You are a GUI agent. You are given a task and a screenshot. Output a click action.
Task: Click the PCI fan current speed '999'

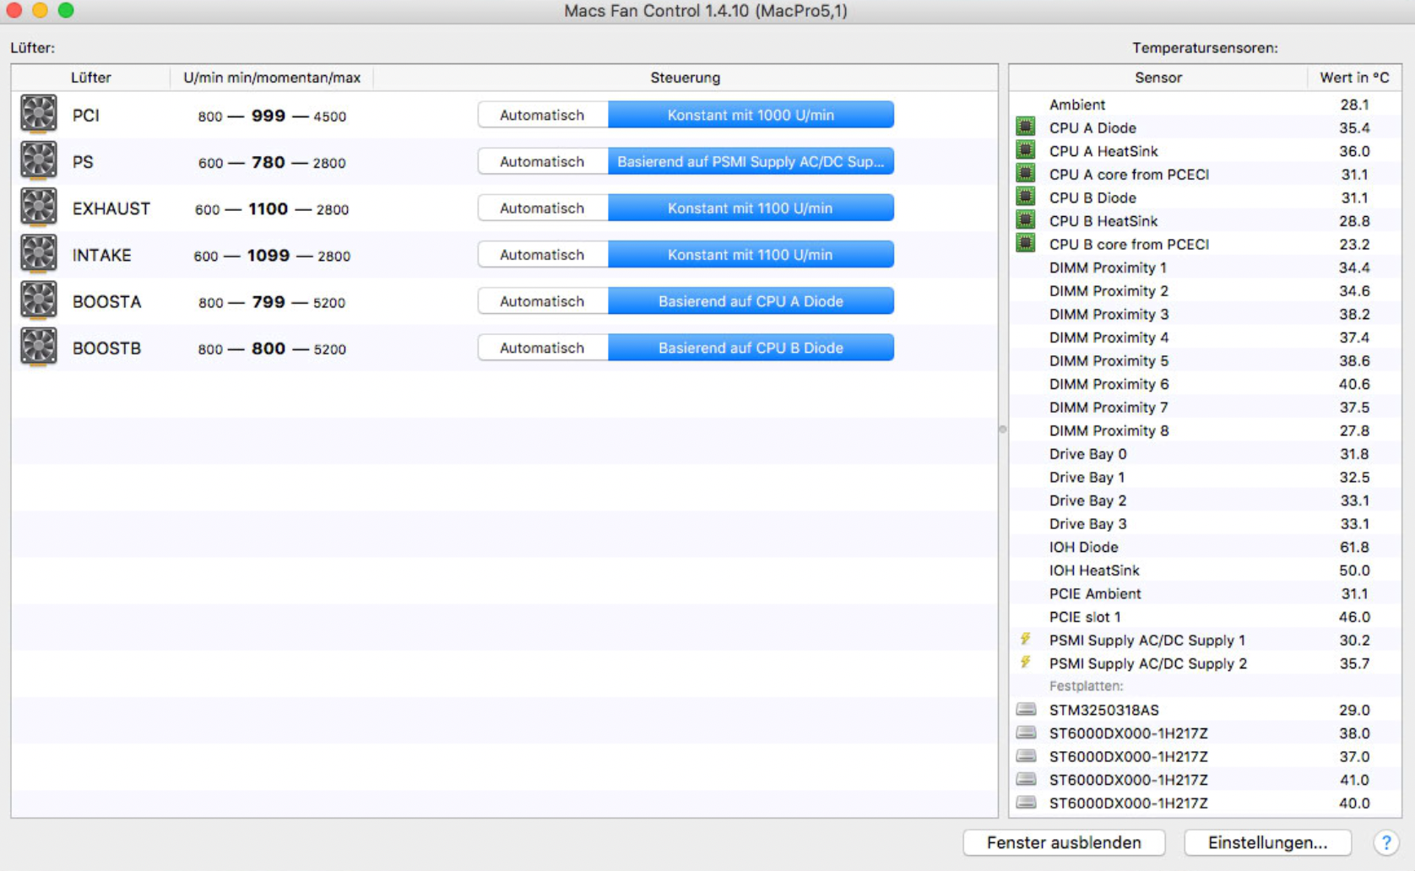click(268, 116)
